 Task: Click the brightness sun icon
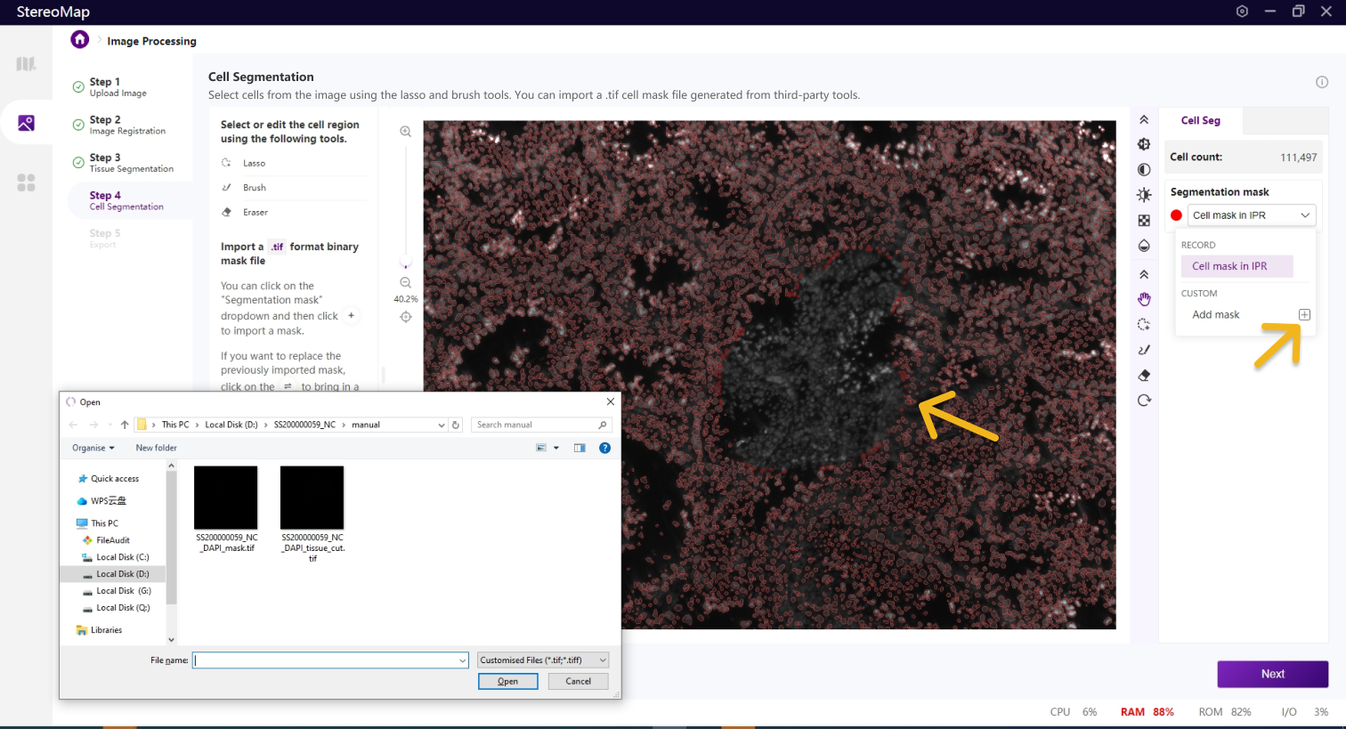(1144, 195)
